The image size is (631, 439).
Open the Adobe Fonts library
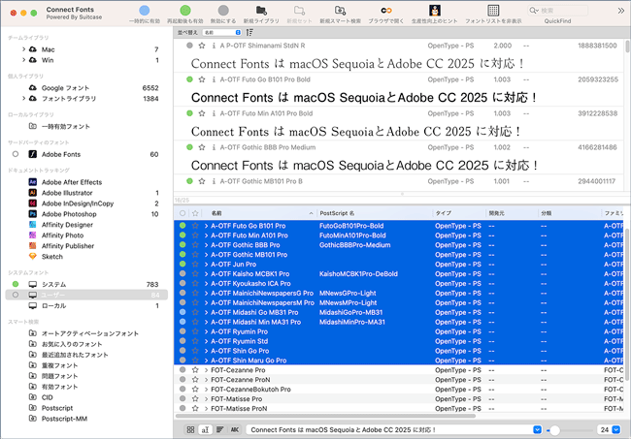(x=61, y=154)
